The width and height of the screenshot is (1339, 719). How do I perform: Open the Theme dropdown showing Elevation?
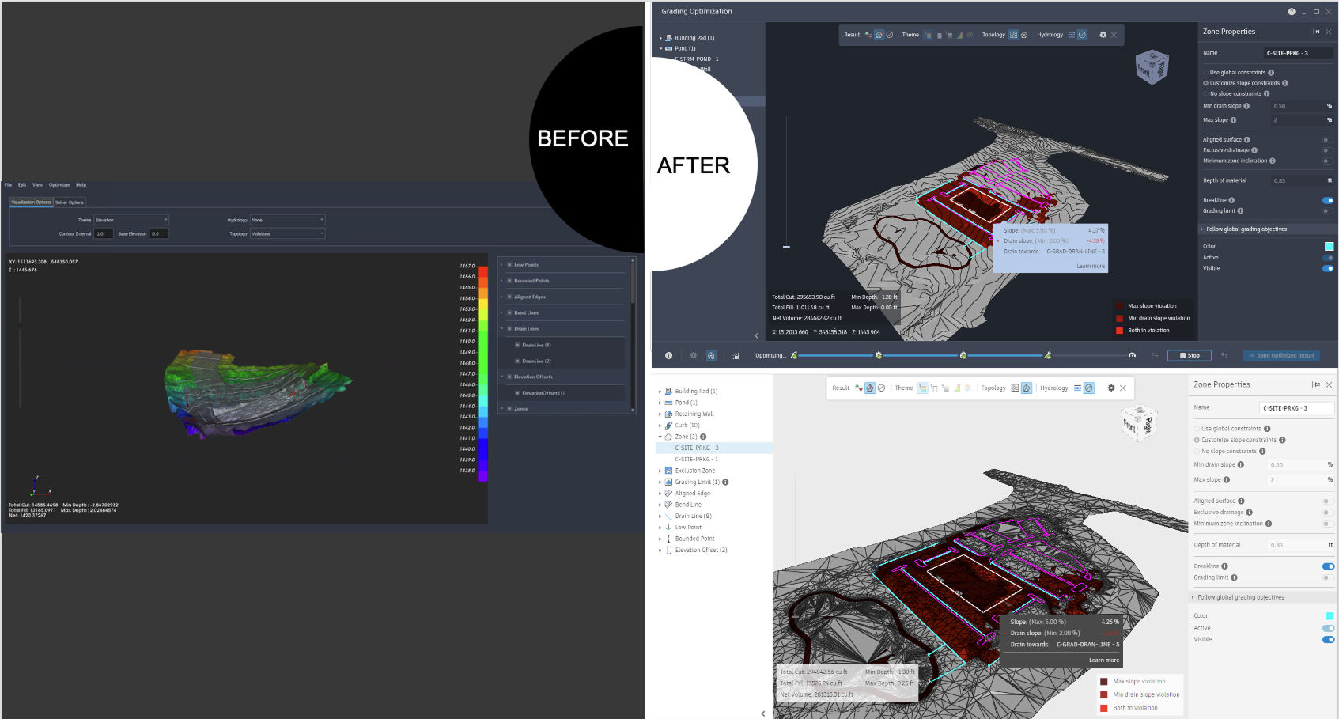tap(131, 220)
